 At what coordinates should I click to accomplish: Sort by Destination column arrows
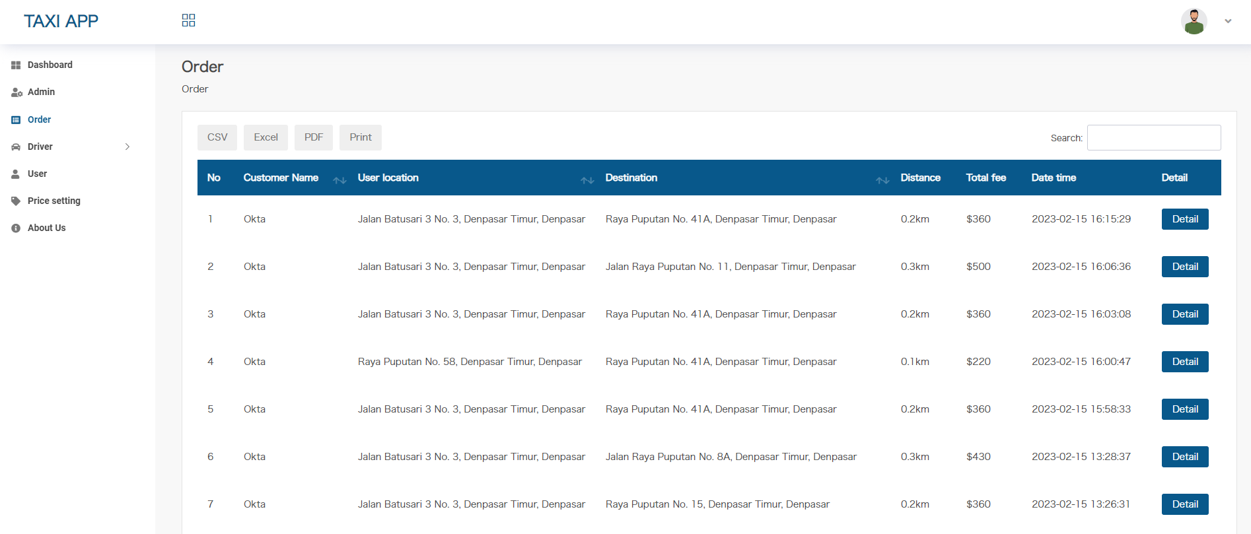point(882,180)
